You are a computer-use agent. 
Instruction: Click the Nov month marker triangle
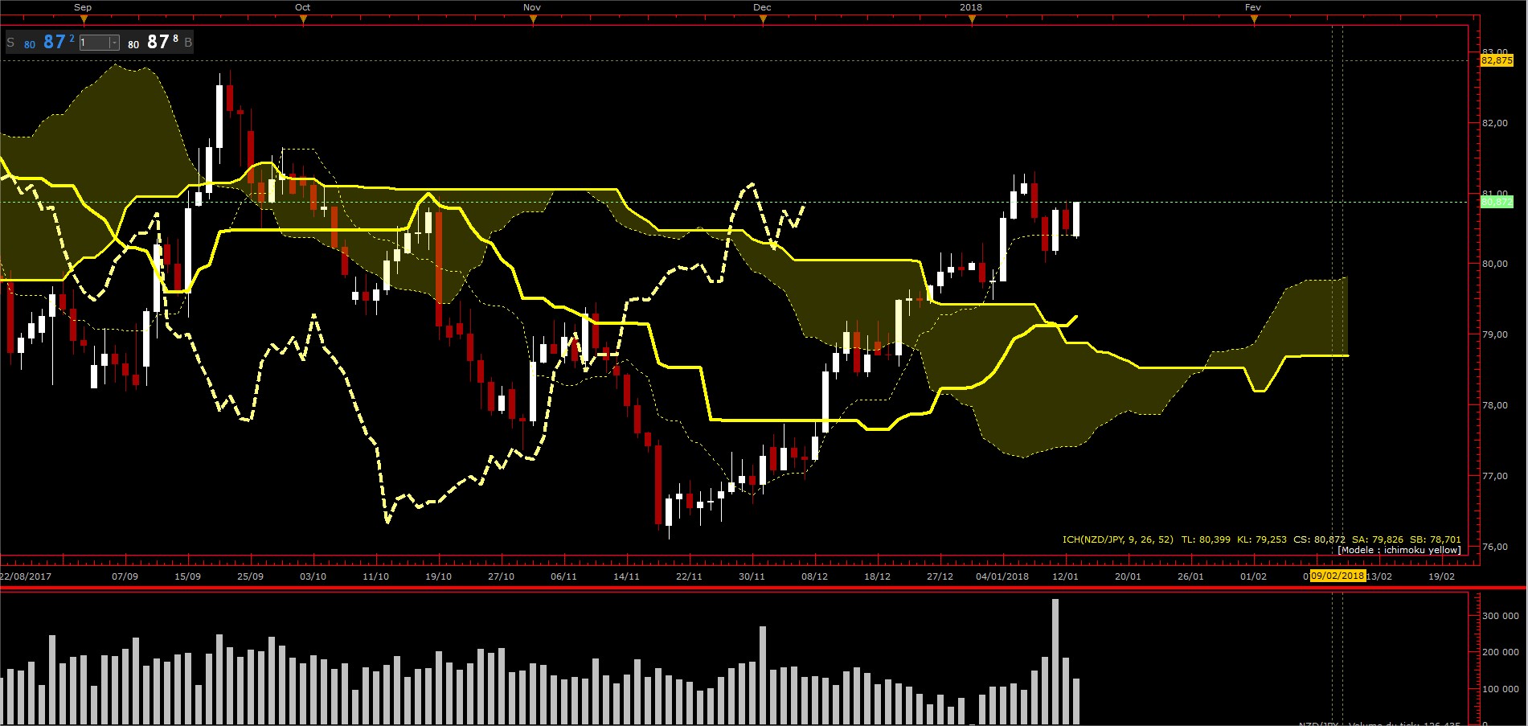pyautogui.click(x=533, y=20)
